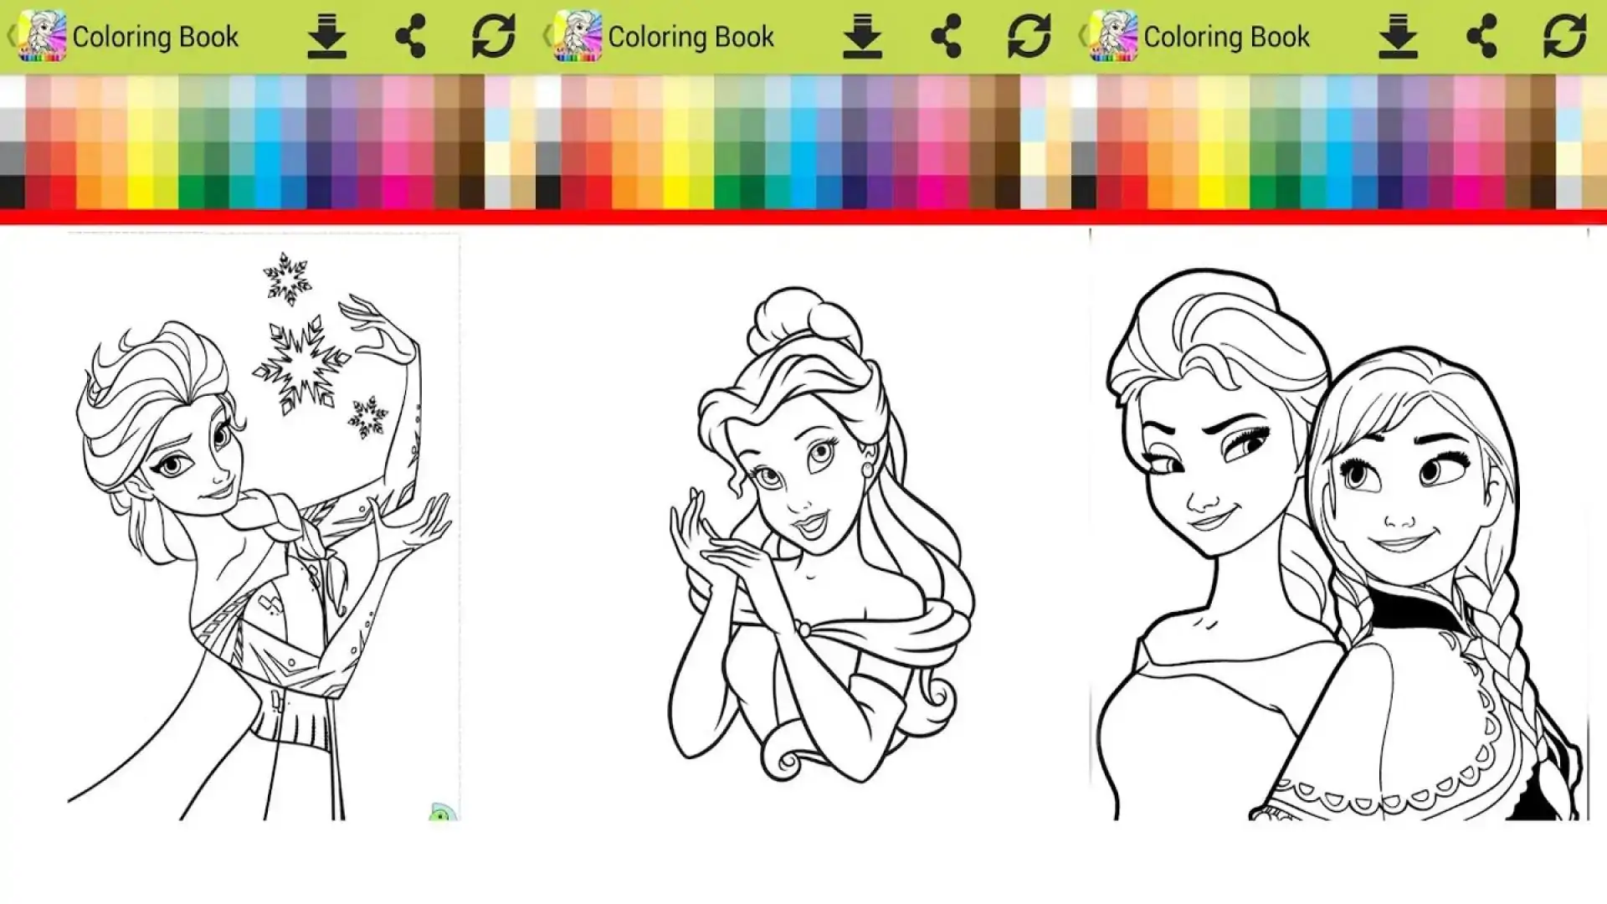Screen dimensions: 1607x904
Task: Select the dark gray swatch above black, right palette
Action: (x=1084, y=158)
